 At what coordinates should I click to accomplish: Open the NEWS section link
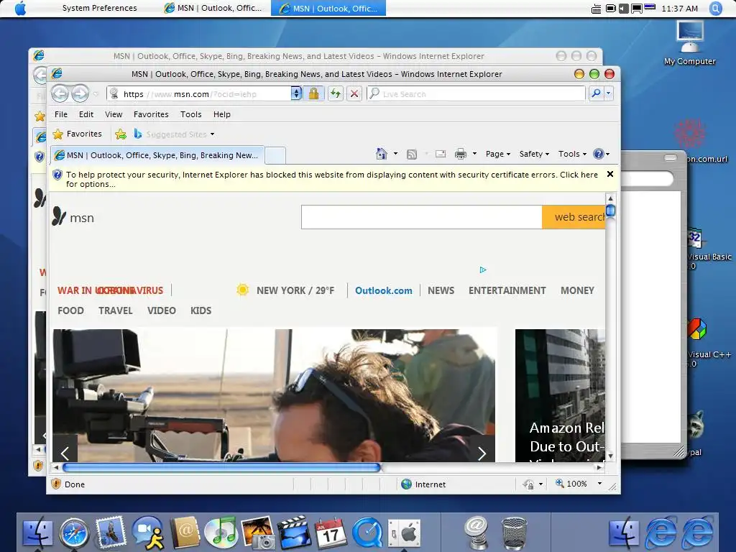tap(441, 290)
